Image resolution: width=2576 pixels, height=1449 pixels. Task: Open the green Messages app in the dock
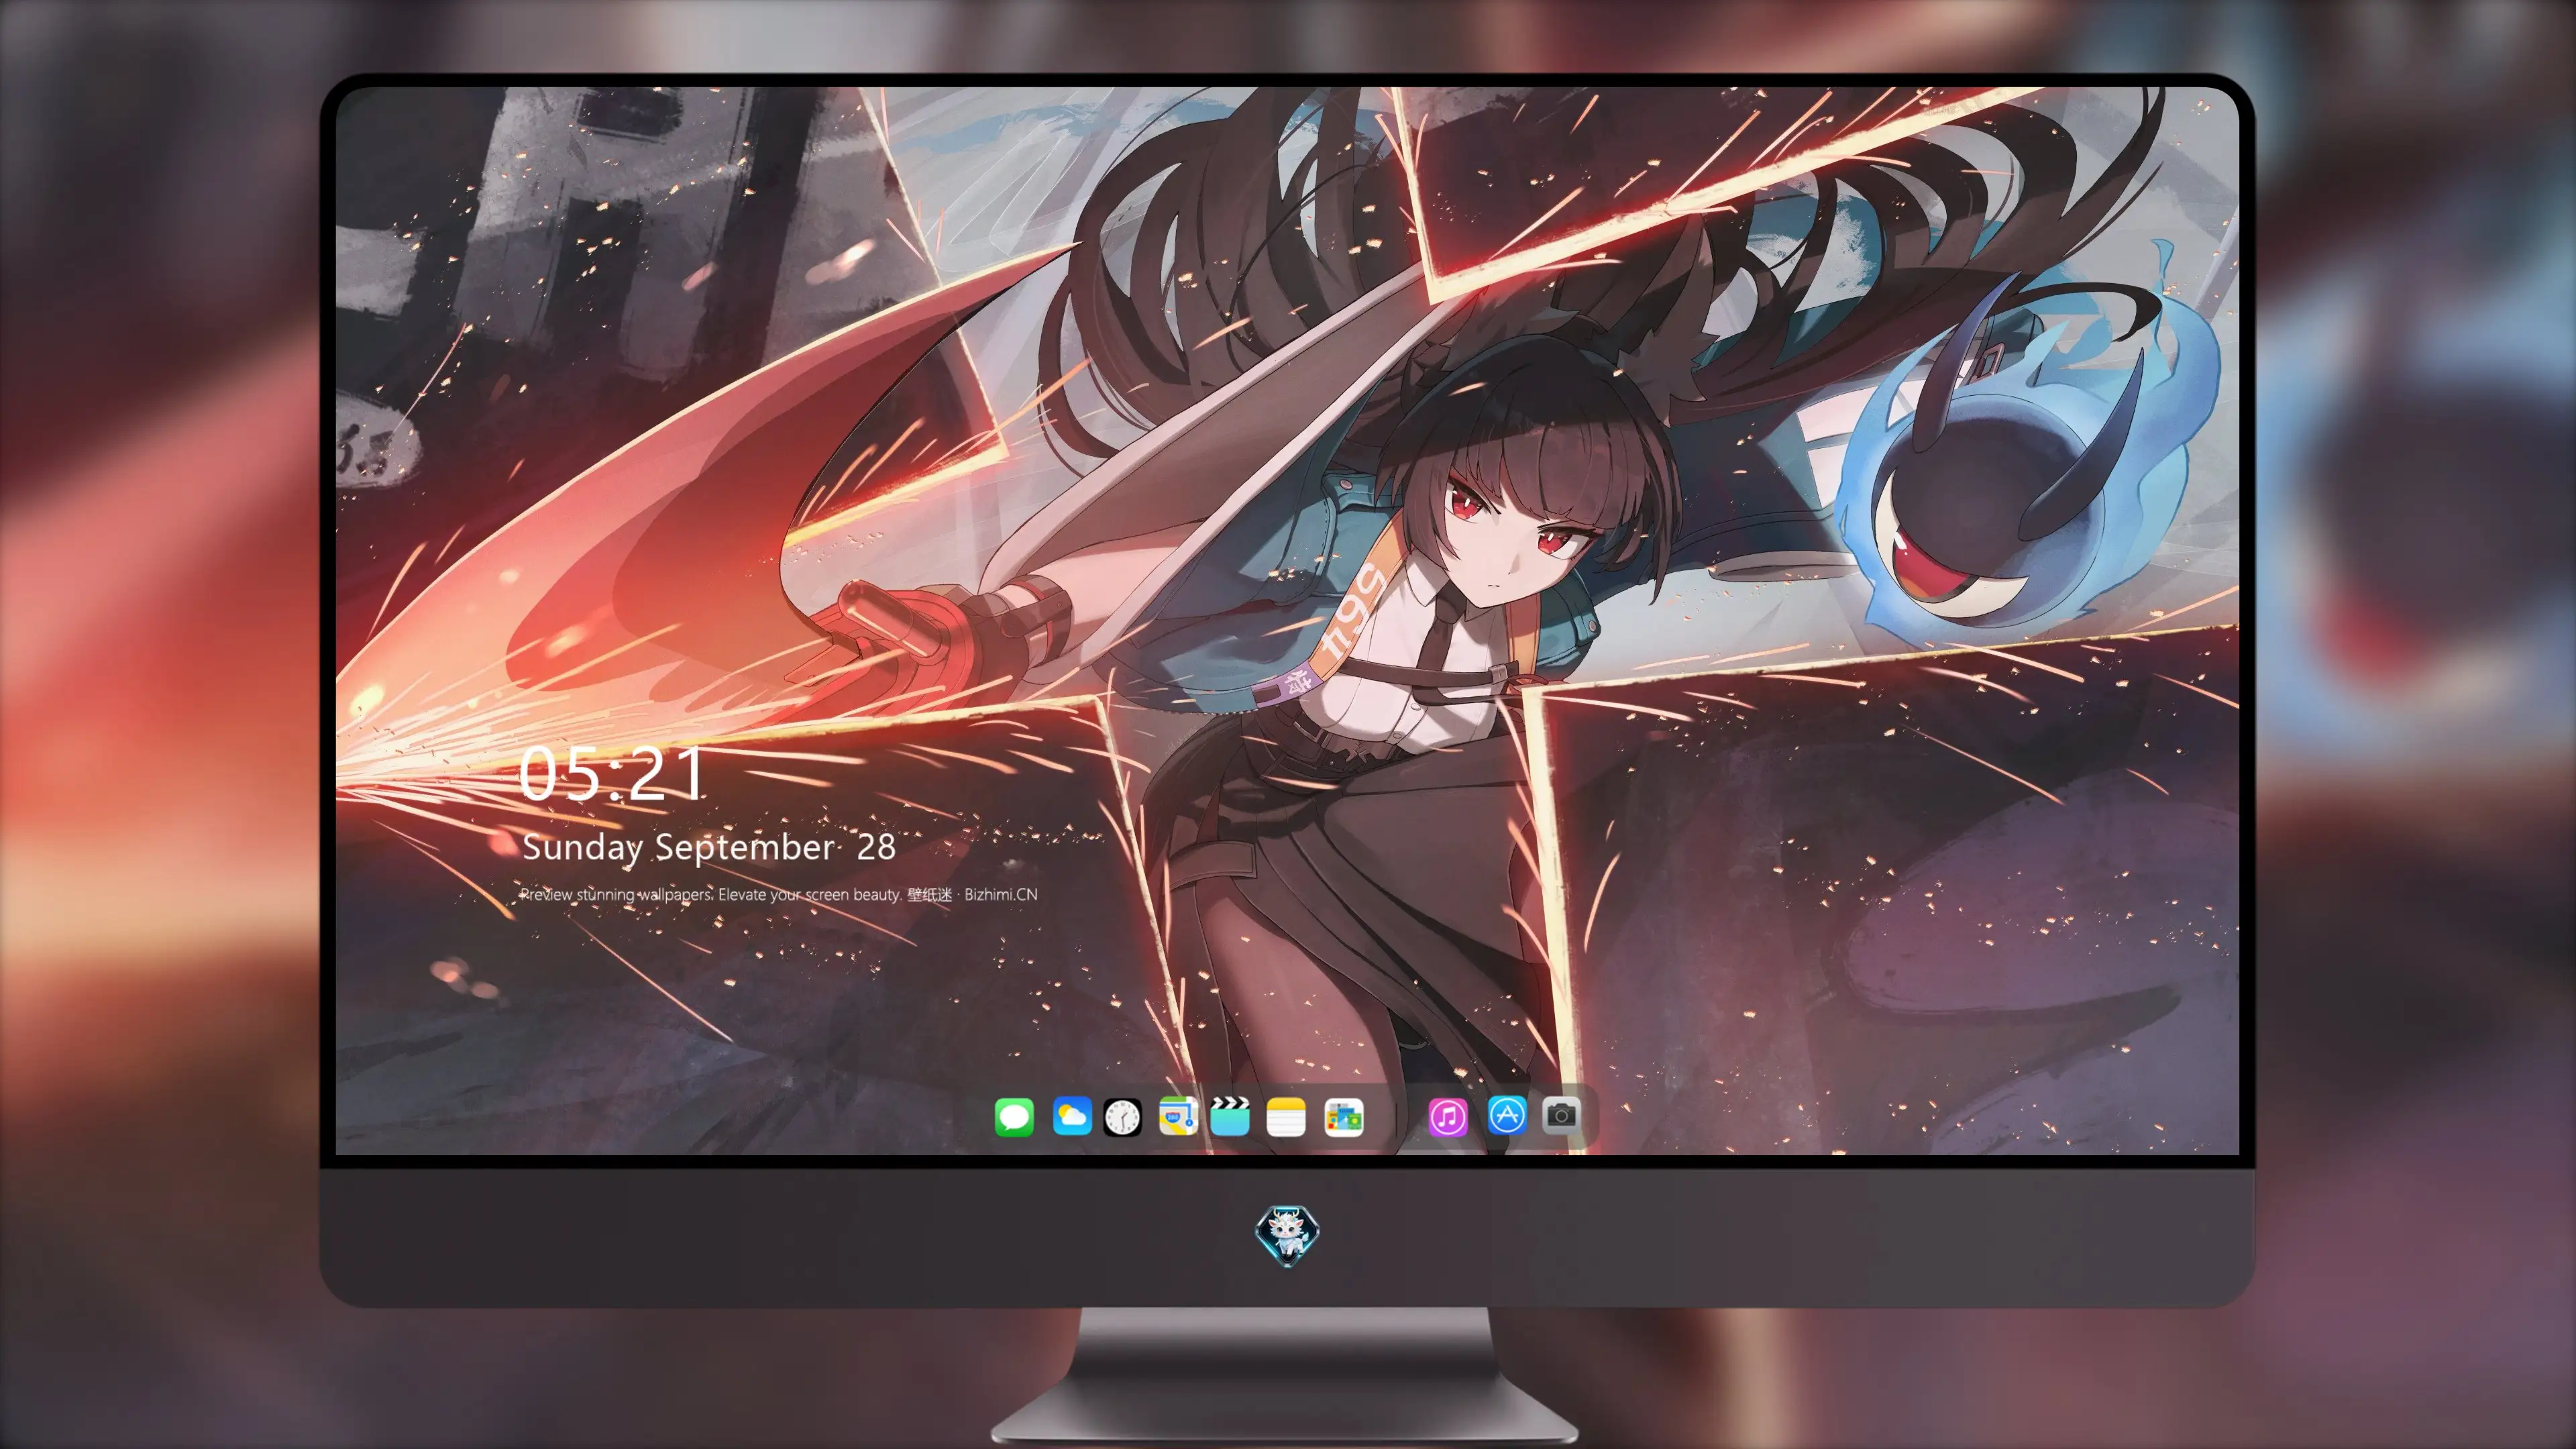tap(1014, 1117)
